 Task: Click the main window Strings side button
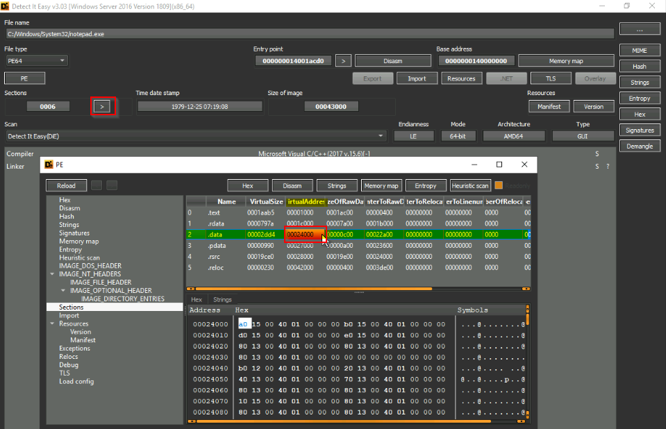point(640,83)
